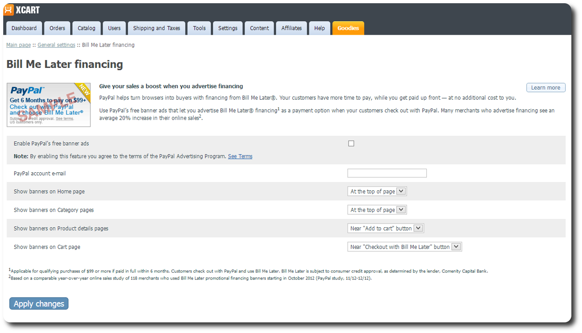Image resolution: width=582 pixels, height=333 pixels.
Task: Select the Goodies tab
Action: [348, 28]
